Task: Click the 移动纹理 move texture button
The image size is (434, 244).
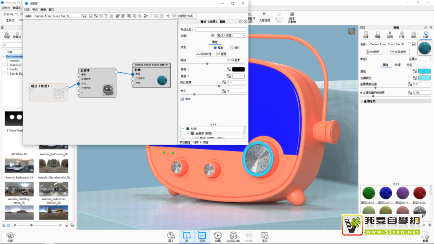Action: (x=204, y=54)
